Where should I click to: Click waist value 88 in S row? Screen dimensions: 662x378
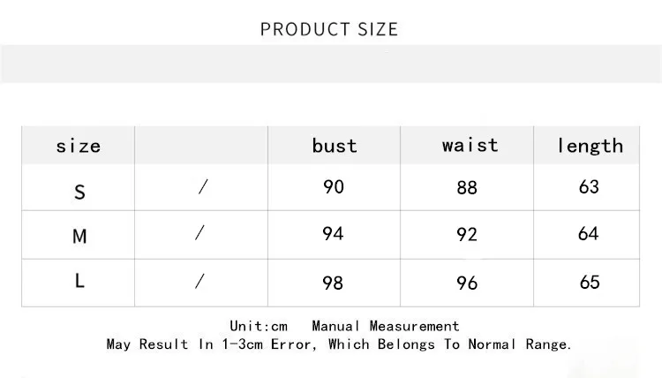(467, 187)
